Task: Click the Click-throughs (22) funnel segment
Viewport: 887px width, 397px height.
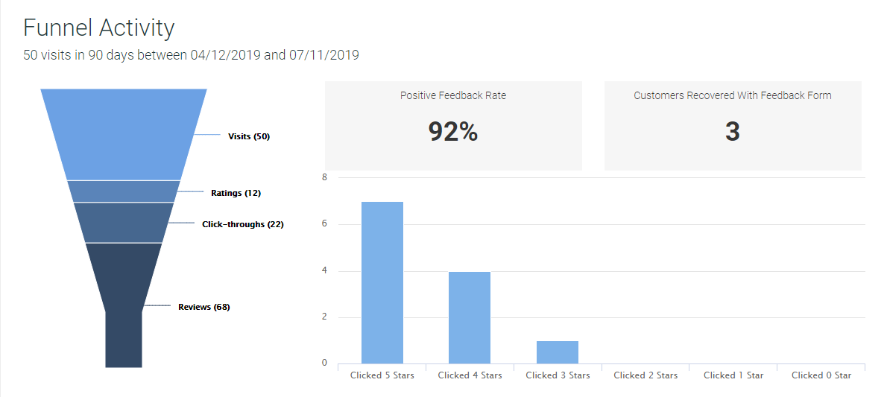Action: pyautogui.click(x=123, y=223)
